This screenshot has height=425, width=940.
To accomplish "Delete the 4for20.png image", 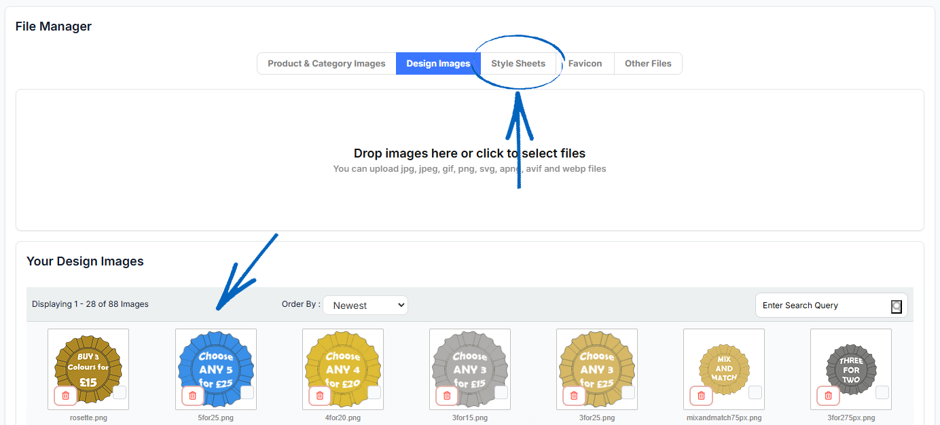I will [320, 395].
